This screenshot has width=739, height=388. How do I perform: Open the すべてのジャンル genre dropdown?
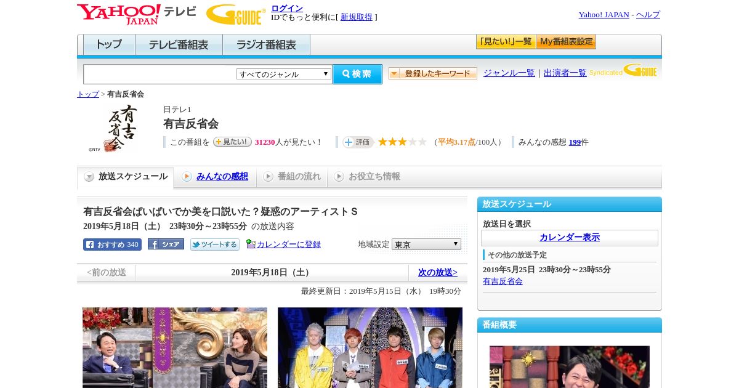click(x=284, y=74)
